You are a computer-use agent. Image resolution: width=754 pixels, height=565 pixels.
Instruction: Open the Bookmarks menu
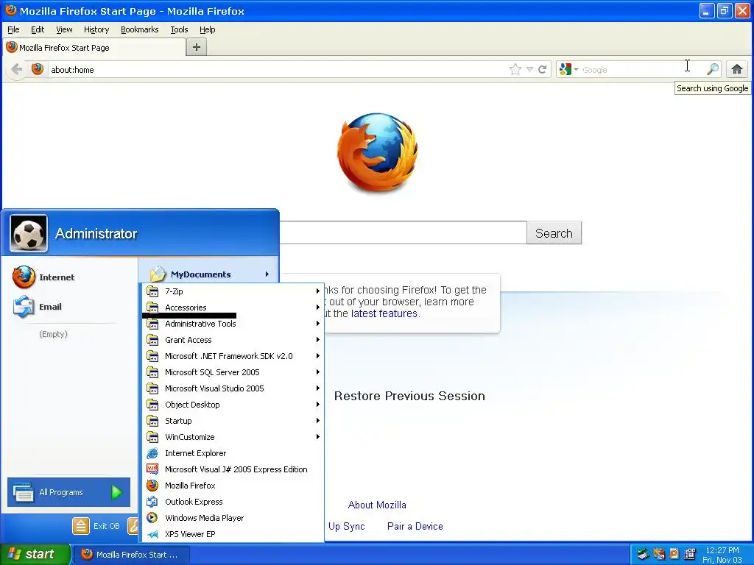(139, 29)
